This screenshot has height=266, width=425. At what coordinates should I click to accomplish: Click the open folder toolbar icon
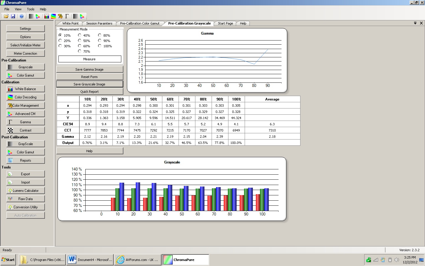pos(6,16)
